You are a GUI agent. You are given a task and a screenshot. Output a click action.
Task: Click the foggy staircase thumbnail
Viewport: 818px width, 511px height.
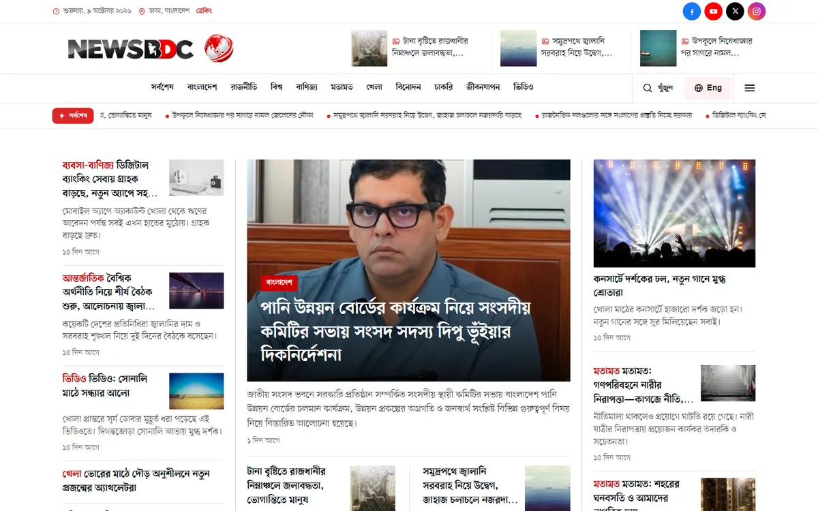click(x=728, y=383)
